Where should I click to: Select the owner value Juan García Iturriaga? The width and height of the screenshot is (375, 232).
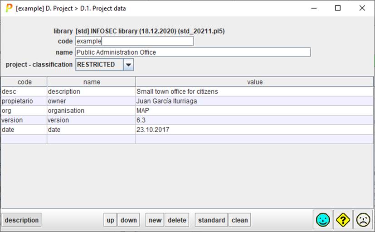click(x=254, y=101)
